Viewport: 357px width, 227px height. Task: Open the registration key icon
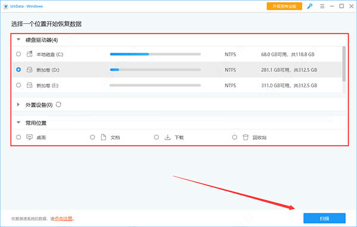(309, 7)
